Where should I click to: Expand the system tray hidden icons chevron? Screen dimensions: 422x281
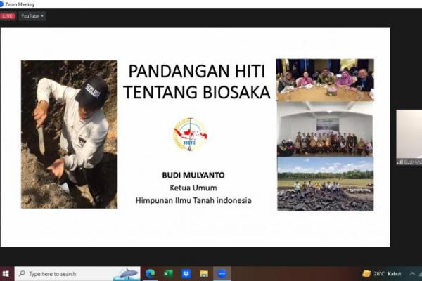pos(412,274)
